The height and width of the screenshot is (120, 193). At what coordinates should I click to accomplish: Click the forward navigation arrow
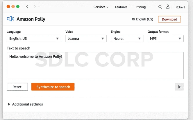[35, 7]
